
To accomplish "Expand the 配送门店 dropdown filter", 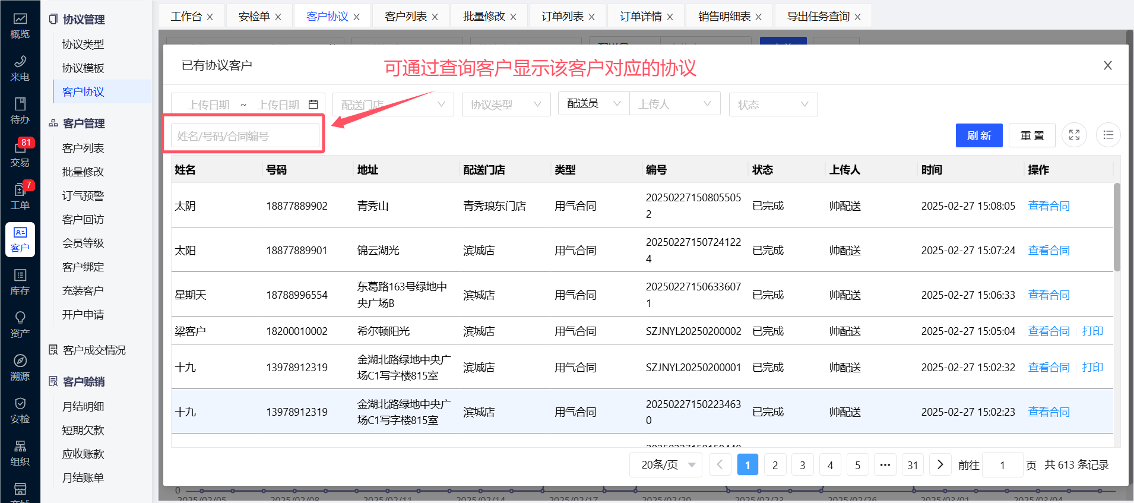I will click(x=393, y=105).
